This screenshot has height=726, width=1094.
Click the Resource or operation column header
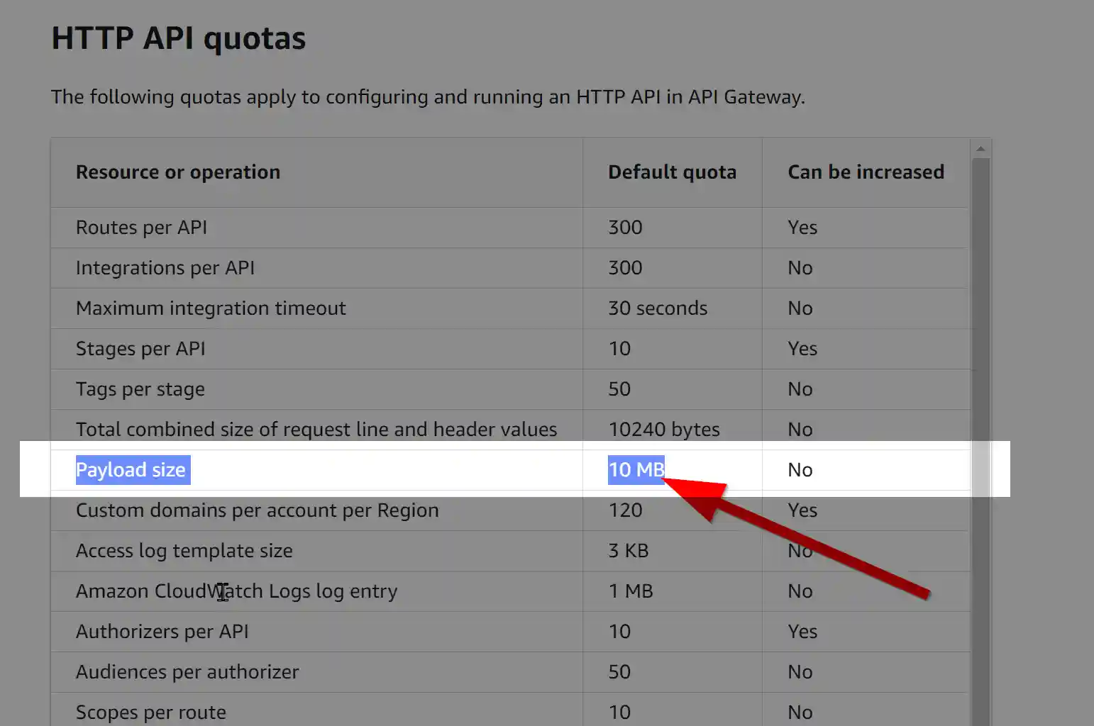point(177,172)
